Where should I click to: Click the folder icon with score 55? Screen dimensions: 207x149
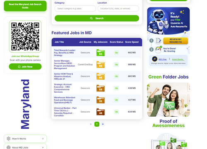tap(101, 100)
